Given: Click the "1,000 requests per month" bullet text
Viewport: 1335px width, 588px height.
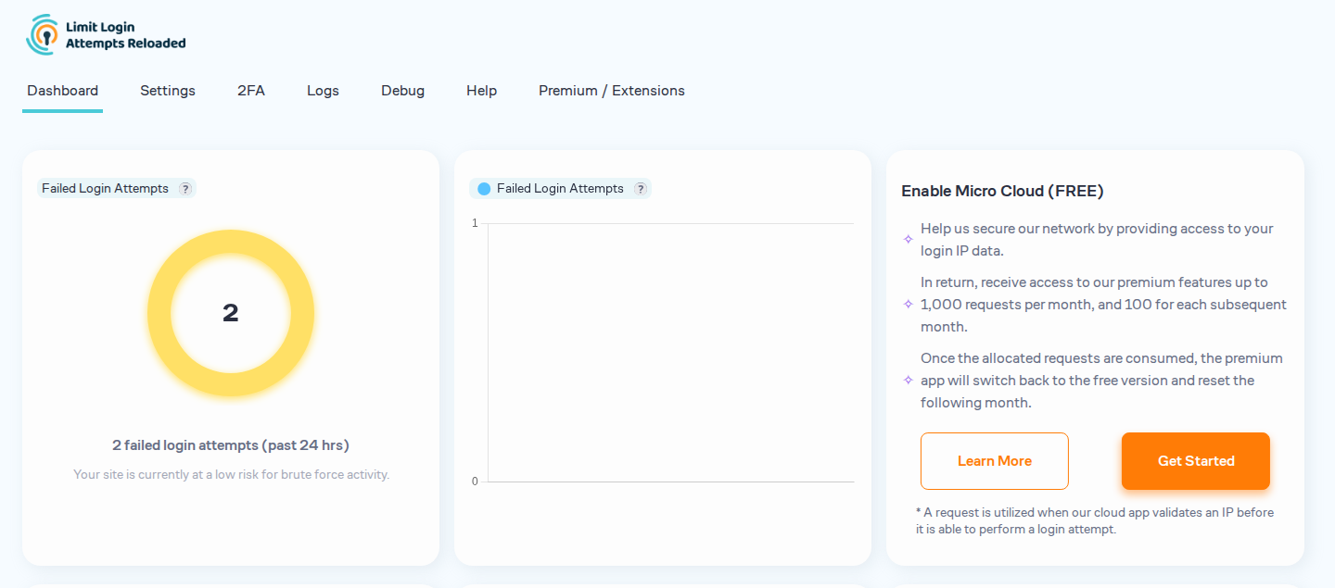Looking at the screenshot, I should click(1103, 305).
